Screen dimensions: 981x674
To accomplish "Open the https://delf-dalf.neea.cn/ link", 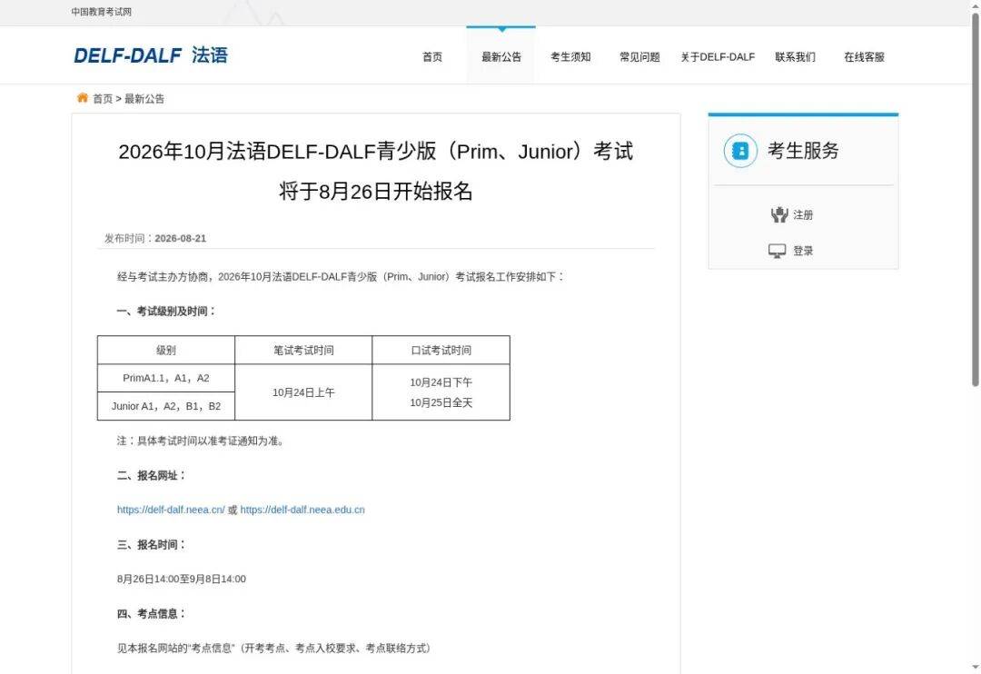I will (171, 510).
